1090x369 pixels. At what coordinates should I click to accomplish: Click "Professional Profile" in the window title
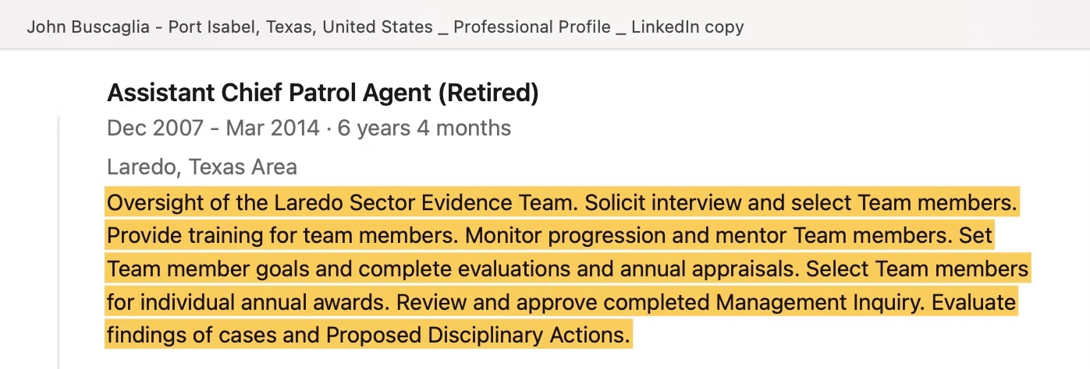pos(532,26)
